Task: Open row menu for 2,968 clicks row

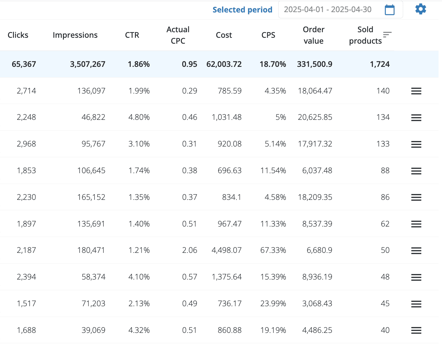Action: (416, 144)
